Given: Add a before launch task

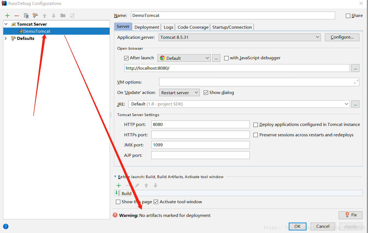Looking at the screenshot, I should tap(119, 185).
